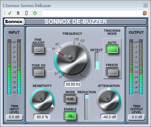
Task: Click the 20 mark on frequency dial
Action: click(61, 77)
